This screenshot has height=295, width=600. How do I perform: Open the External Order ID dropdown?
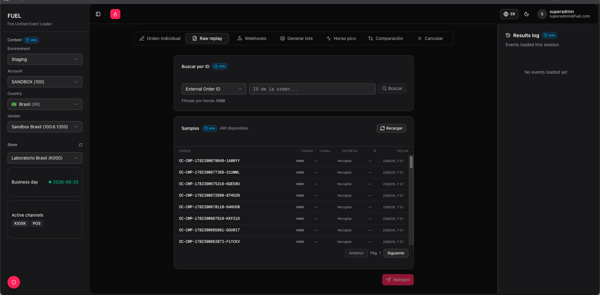(214, 89)
